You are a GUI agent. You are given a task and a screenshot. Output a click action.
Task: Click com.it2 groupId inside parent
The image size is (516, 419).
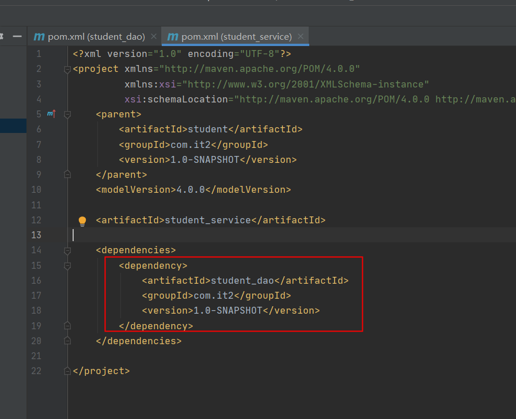191,144
